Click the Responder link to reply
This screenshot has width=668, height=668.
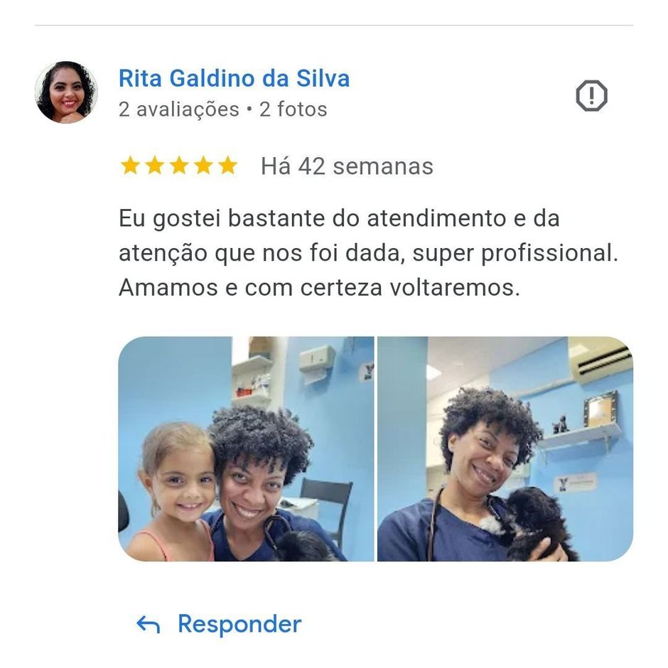[x=239, y=625]
